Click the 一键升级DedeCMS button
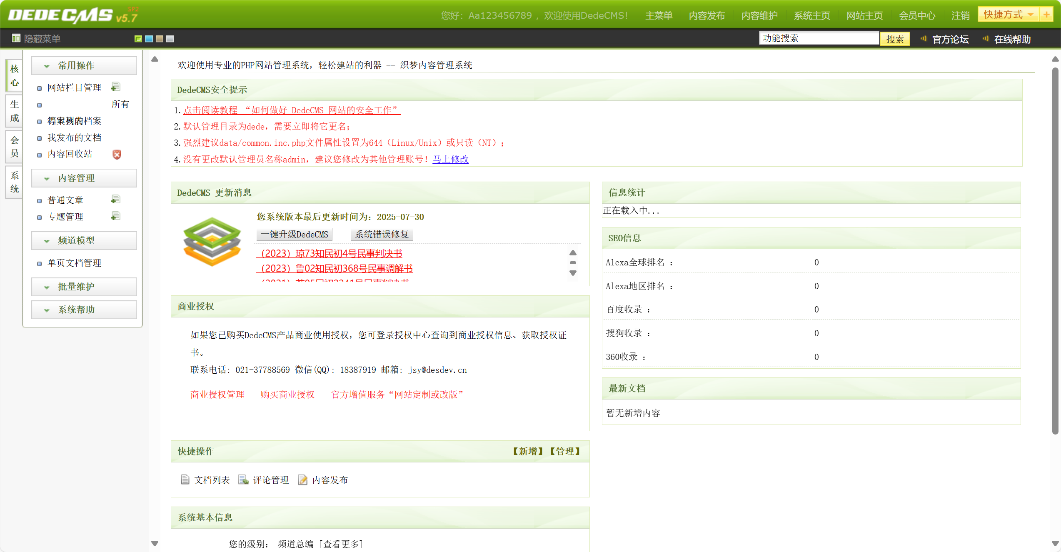 (295, 234)
